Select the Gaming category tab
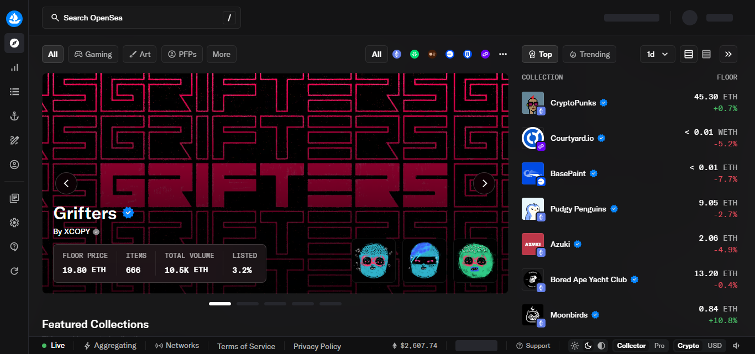 tap(93, 54)
